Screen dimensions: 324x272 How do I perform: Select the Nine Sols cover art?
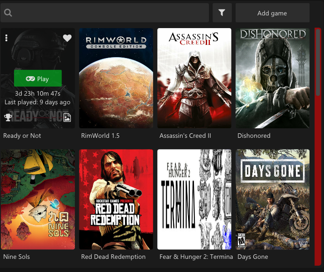(38, 199)
